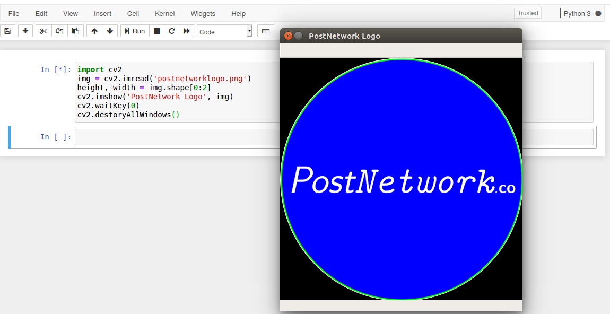Move the selected cell down
Viewport: 610px width, 314px height.
click(x=110, y=30)
